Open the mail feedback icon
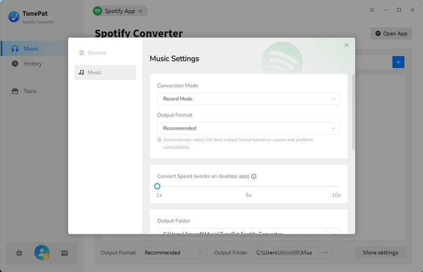 pos(65,253)
